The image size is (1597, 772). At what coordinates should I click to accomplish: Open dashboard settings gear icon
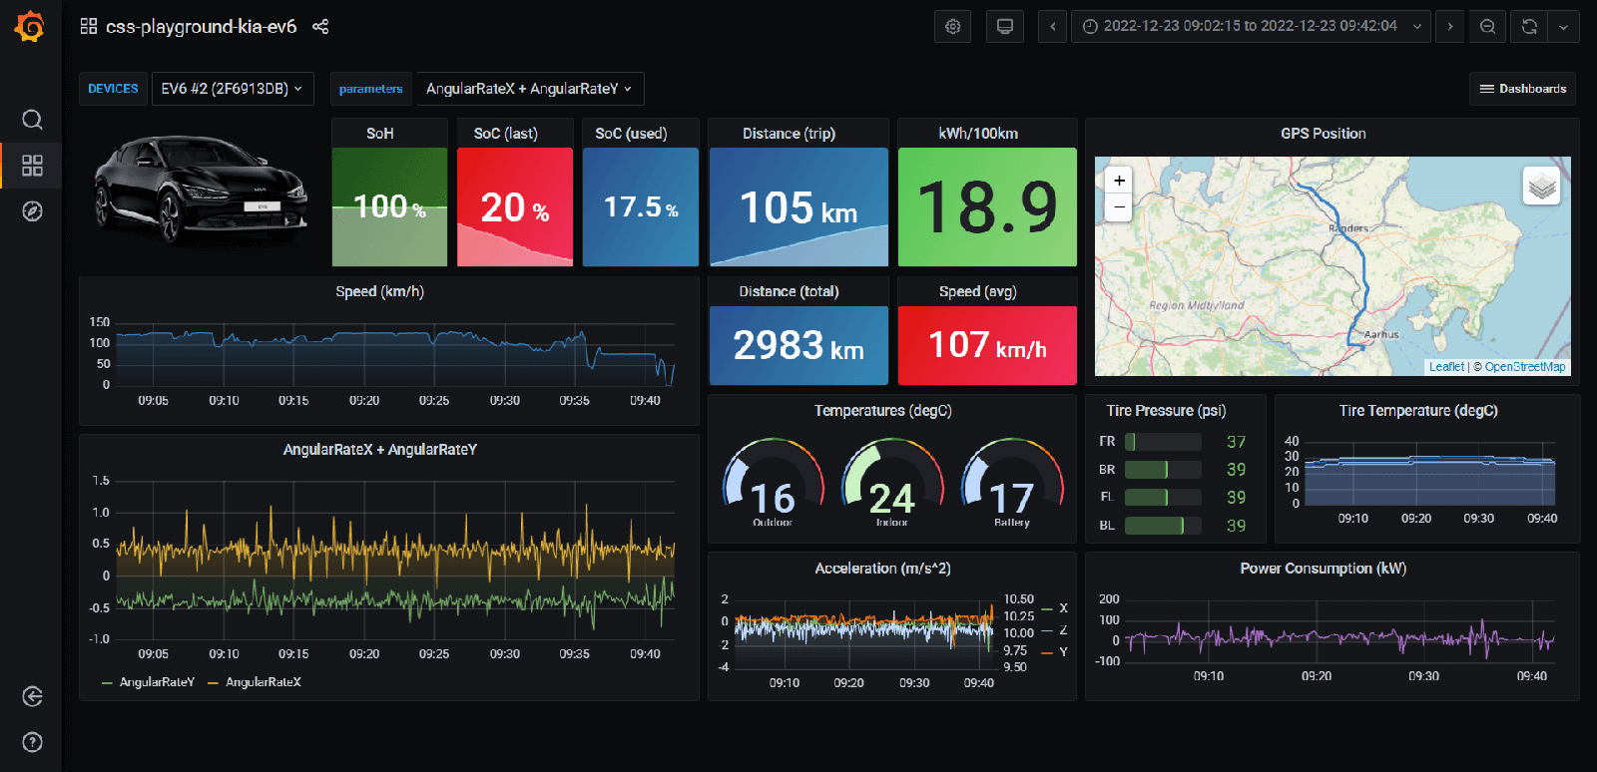tap(953, 27)
